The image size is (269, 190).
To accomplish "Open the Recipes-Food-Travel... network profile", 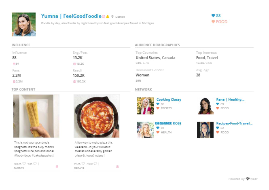I will pos(234,123).
